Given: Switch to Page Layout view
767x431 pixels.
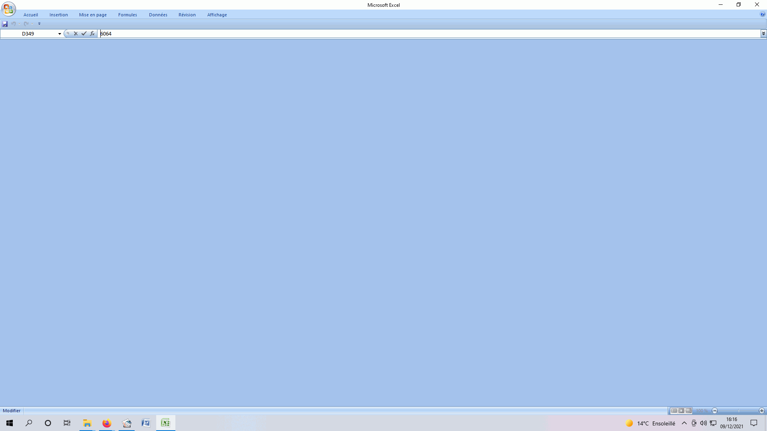Looking at the screenshot, I should 682,411.
